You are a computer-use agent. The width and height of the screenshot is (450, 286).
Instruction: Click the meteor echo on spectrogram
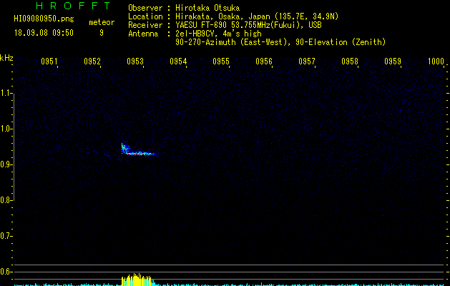(138, 149)
